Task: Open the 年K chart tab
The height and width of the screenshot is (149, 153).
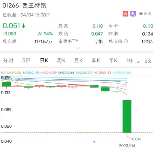Action: (x=113, y=60)
